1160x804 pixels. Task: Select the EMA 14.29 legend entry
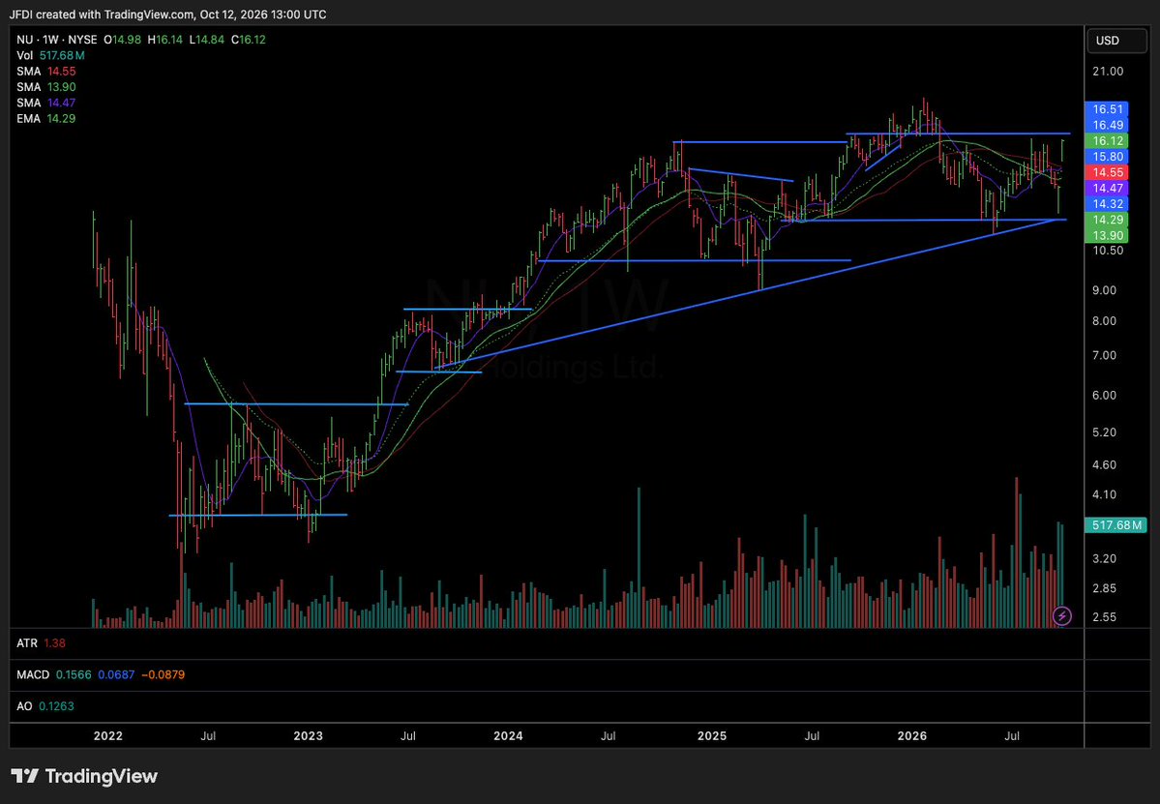45,118
